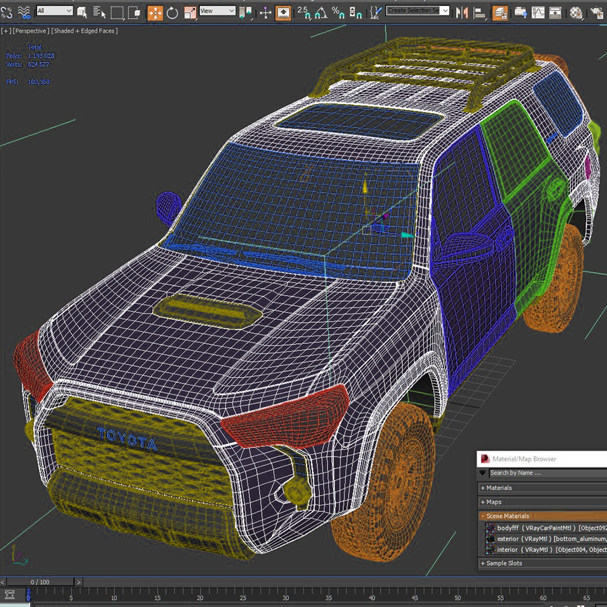
Task: Toggle Angle Snap
Action: (321, 13)
